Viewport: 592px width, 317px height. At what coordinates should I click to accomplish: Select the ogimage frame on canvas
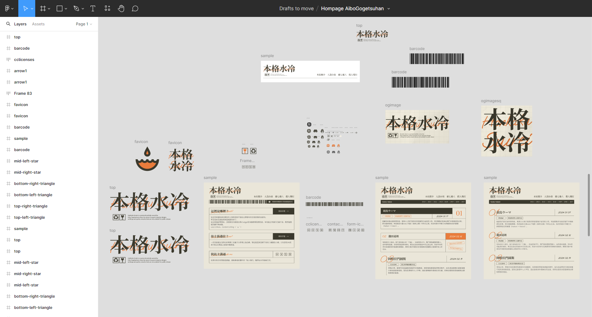[x=417, y=127]
